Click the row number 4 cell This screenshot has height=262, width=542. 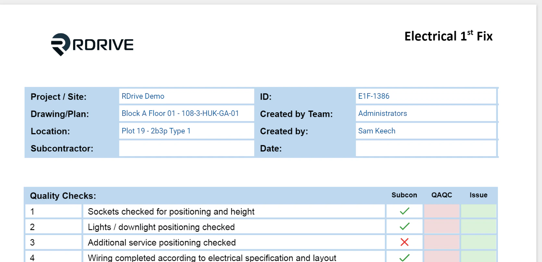click(54, 257)
